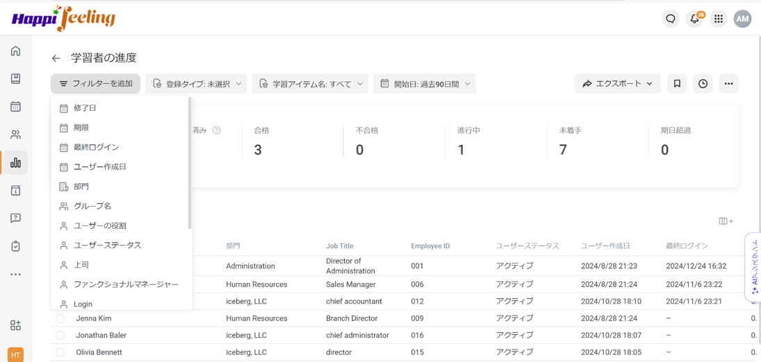Click the home icon in the sidebar
The width and height of the screenshot is (761, 362).
[x=15, y=51]
